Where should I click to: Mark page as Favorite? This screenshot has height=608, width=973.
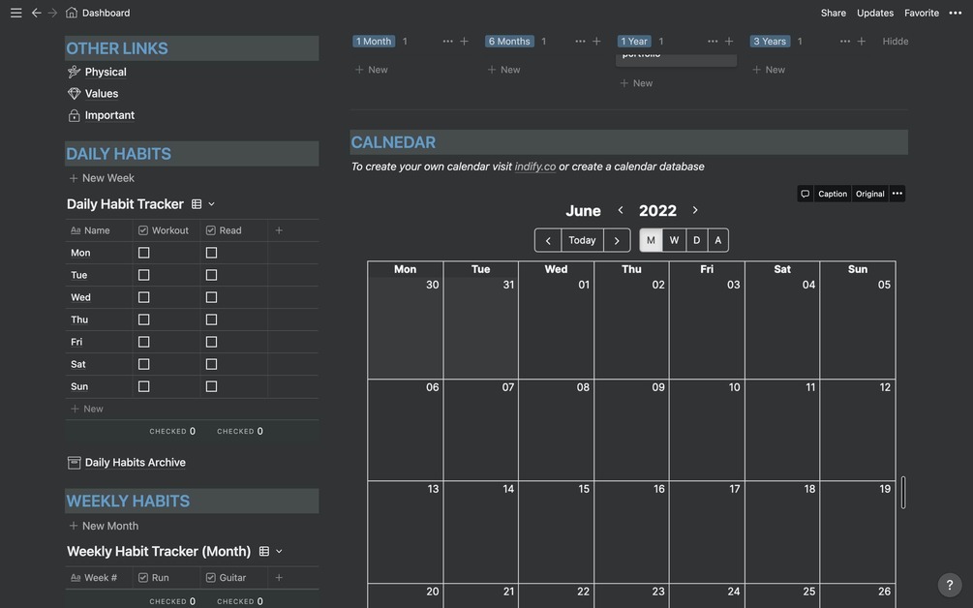922,13
